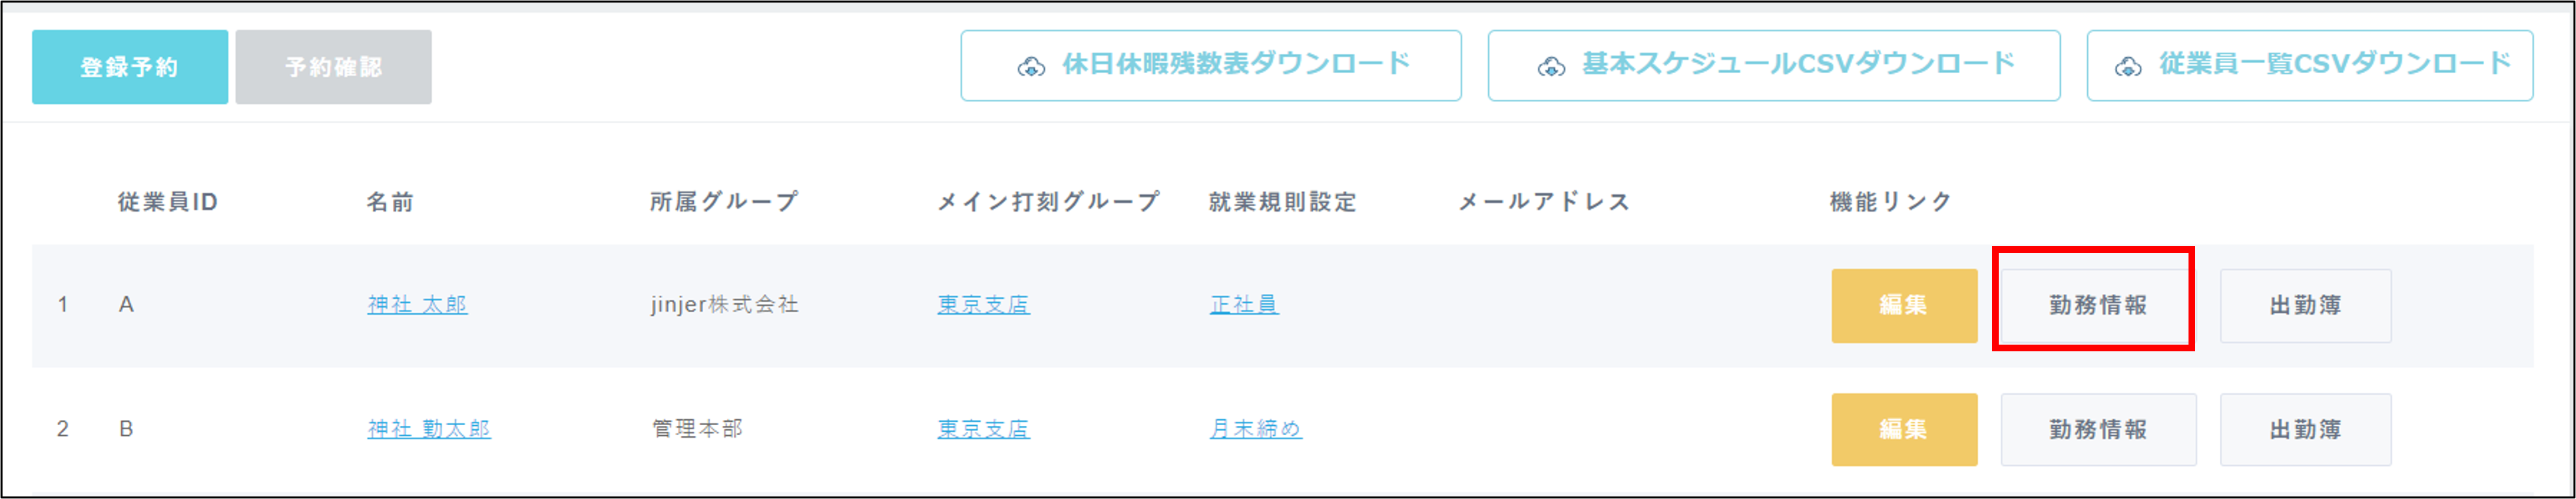Image resolution: width=2576 pixels, height=499 pixels.
Task: Open 東京支店 link for employee A
Action: click(983, 305)
